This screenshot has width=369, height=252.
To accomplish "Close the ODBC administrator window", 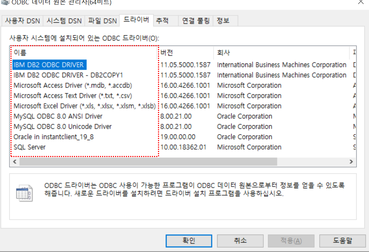I will click(x=361, y=2).
